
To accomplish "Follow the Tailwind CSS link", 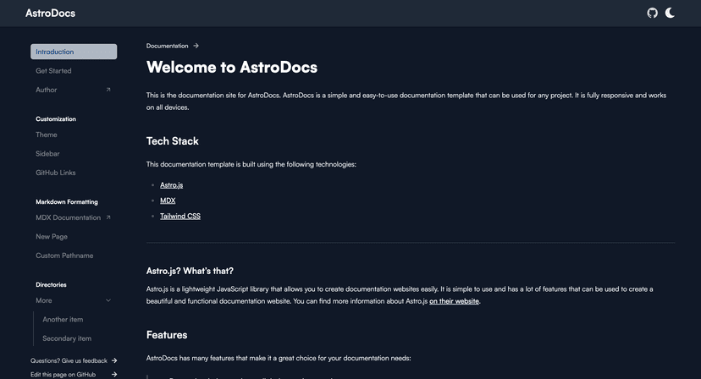I will tap(180, 217).
